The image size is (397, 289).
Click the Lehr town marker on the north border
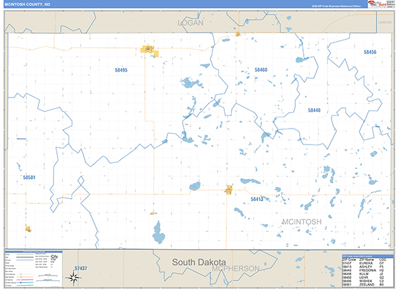(236, 30)
